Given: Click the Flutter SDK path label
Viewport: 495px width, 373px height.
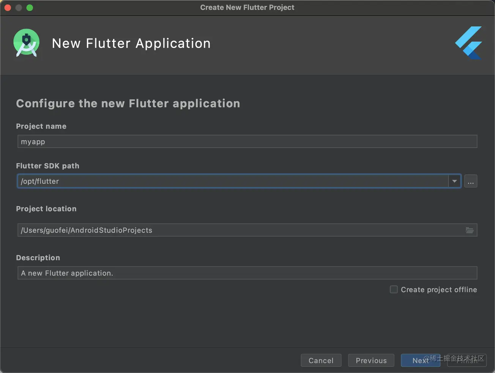Looking at the screenshot, I should 48,166.
